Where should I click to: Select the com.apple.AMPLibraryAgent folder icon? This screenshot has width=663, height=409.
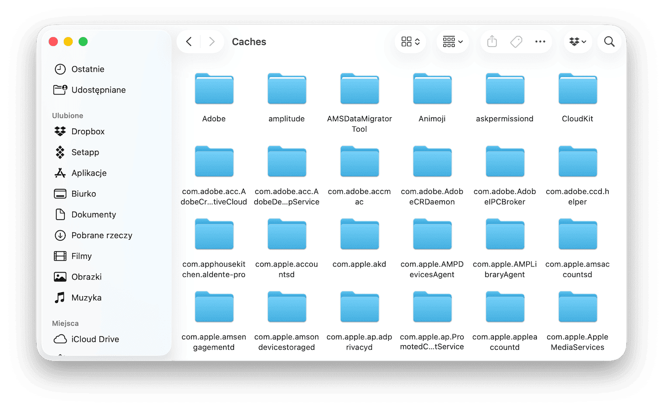[505, 234]
